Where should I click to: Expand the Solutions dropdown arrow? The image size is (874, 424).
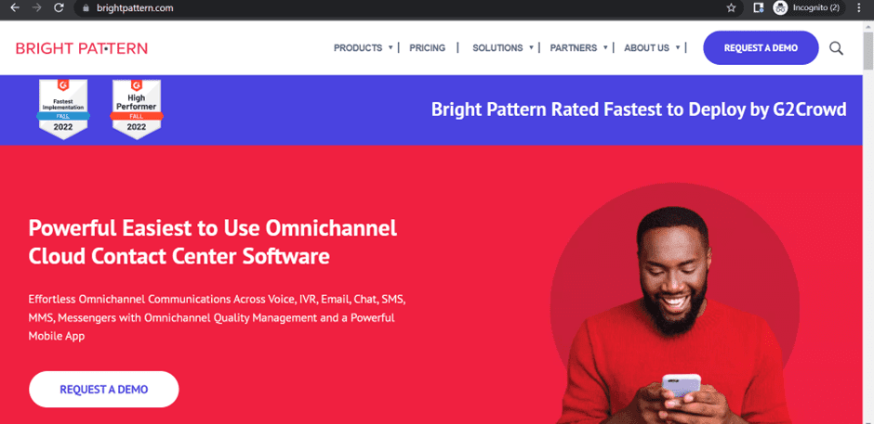pyautogui.click(x=532, y=47)
